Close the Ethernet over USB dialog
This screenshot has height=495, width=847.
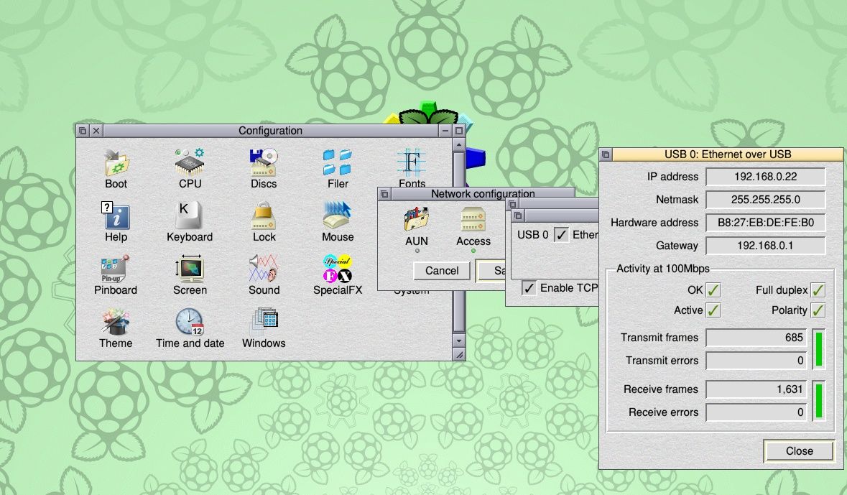click(799, 451)
